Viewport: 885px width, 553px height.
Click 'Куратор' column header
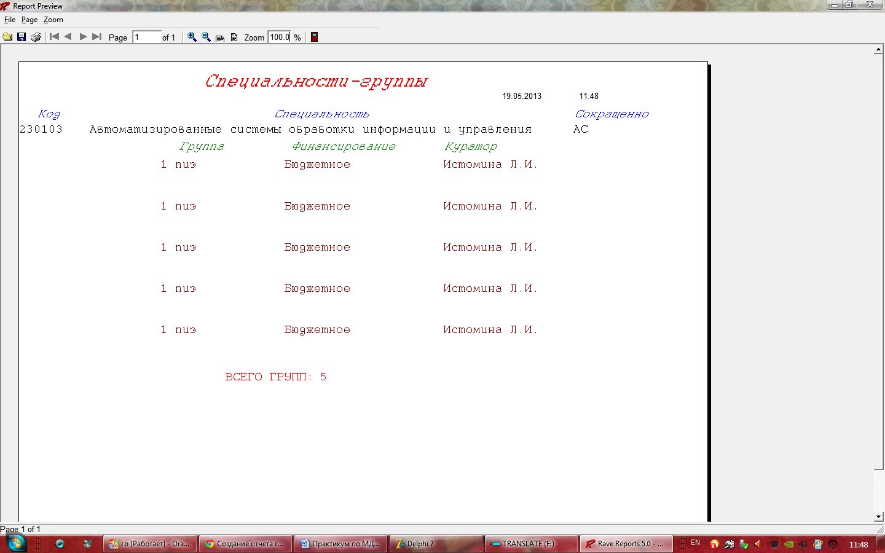[x=471, y=146]
